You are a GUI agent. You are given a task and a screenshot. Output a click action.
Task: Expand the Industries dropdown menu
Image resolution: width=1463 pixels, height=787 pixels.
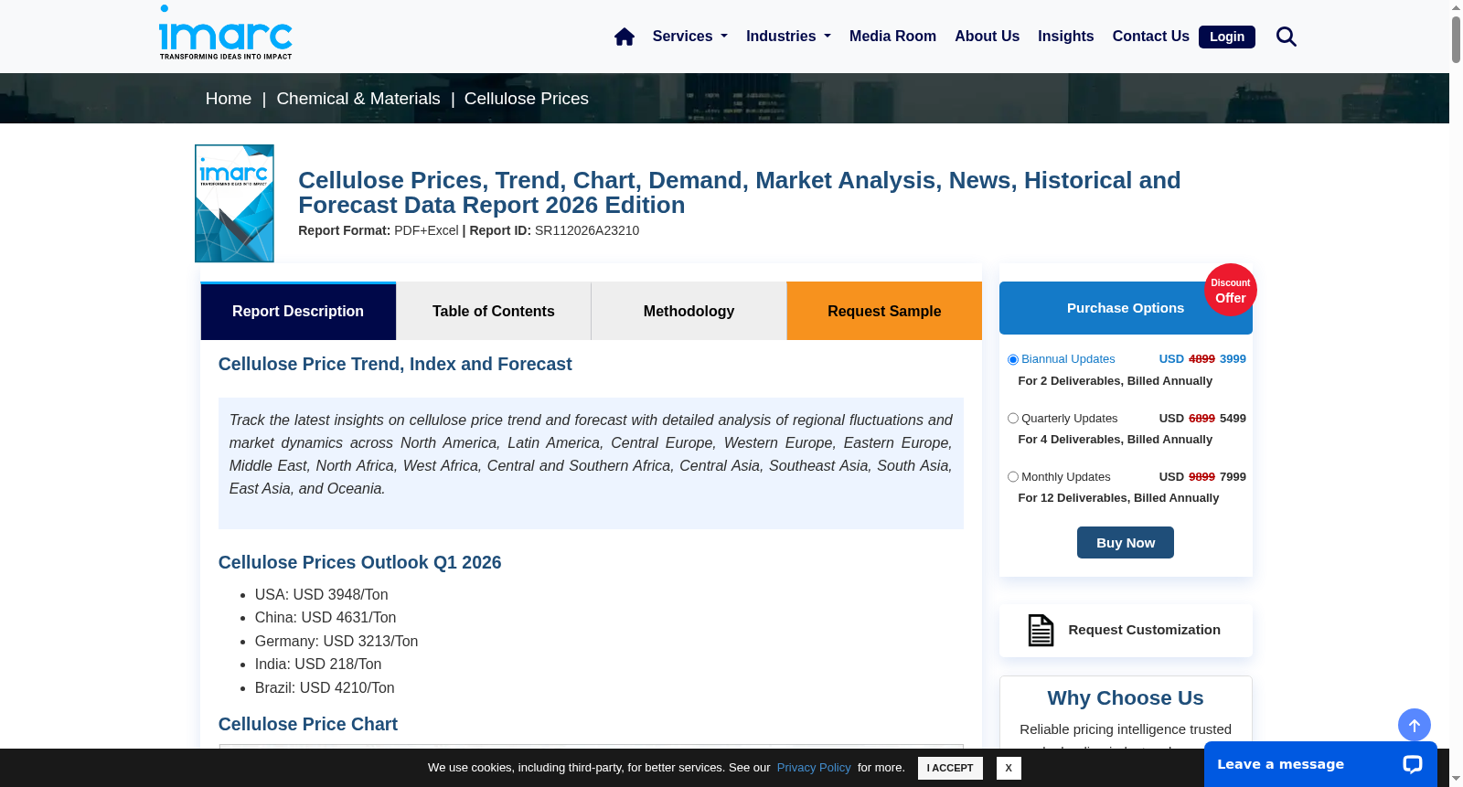point(788,37)
